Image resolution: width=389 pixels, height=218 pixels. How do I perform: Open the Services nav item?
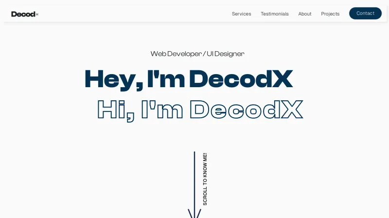tap(241, 14)
